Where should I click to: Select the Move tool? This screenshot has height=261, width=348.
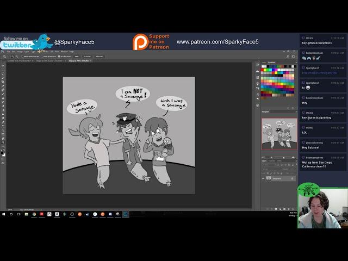pos(3,65)
